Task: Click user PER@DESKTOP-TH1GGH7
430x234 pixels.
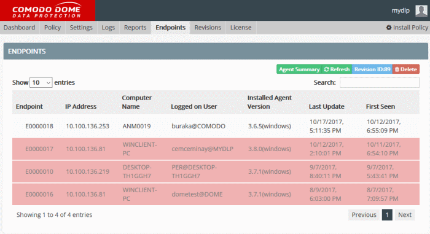Action: tap(194, 172)
